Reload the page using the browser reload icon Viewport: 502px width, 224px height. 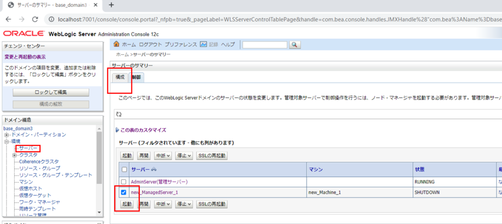point(35,19)
